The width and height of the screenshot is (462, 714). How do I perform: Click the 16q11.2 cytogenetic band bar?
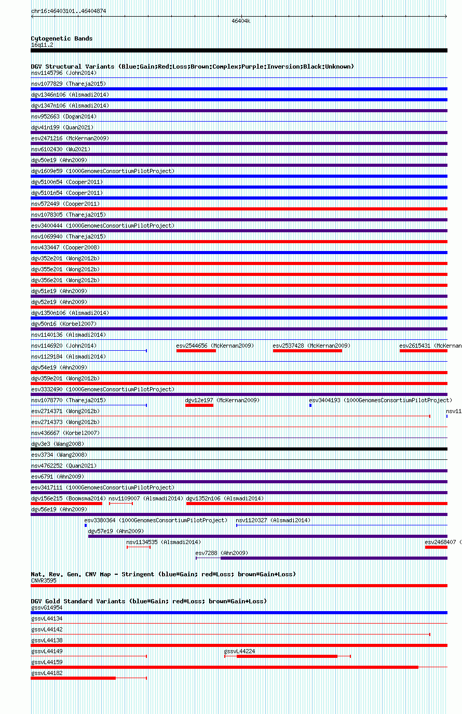coord(239,50)
